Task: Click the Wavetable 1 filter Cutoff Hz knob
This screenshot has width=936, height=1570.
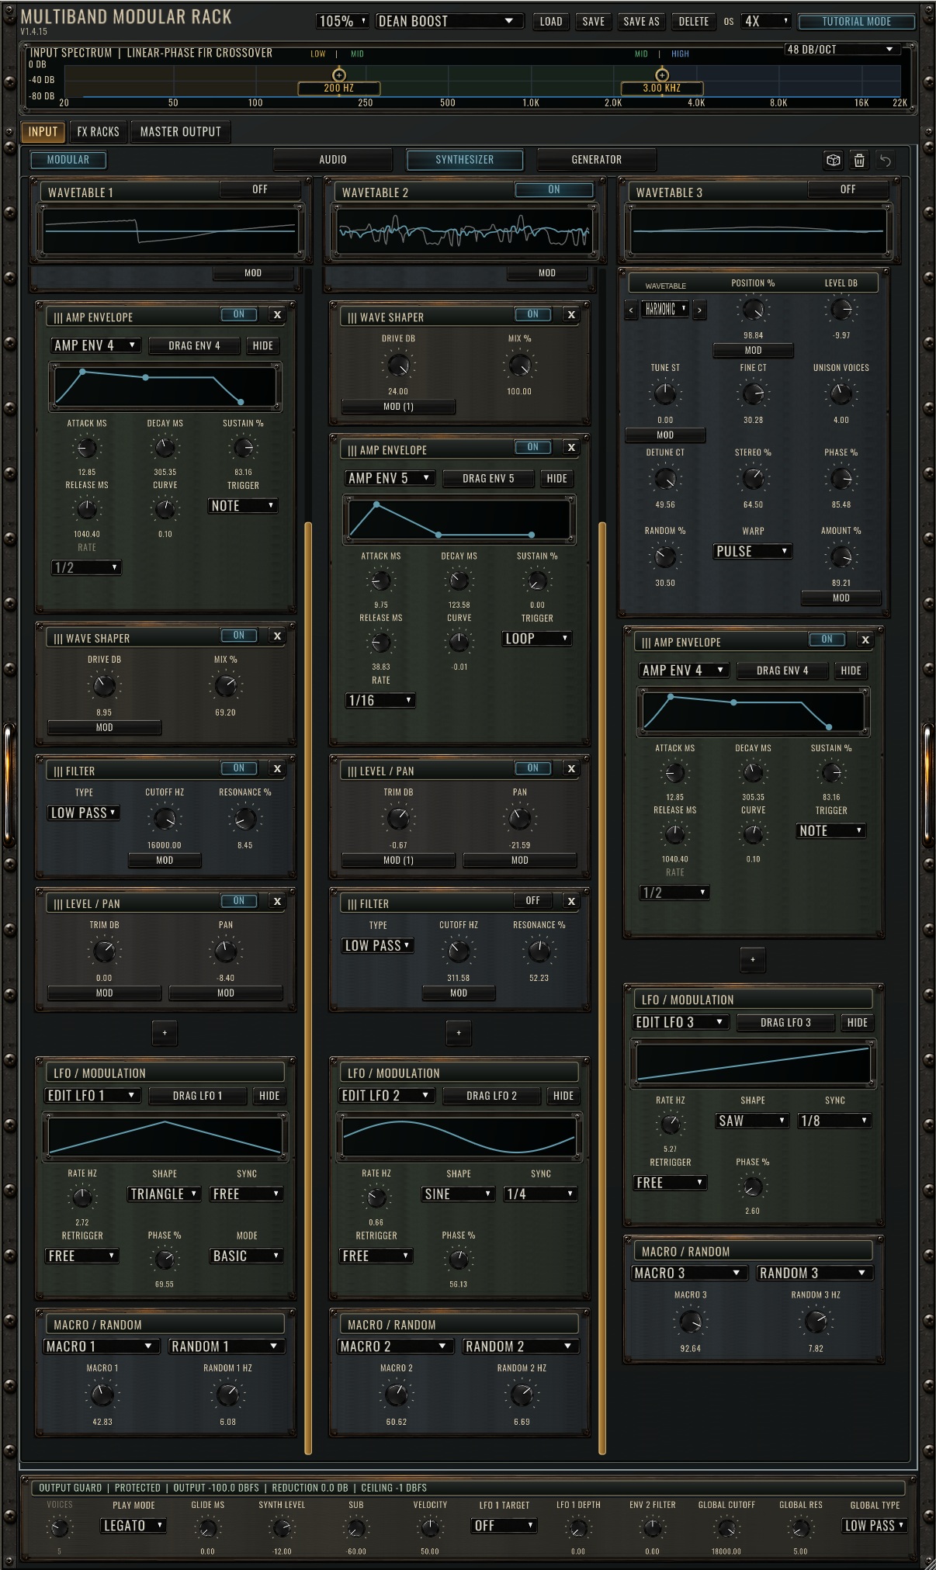Action: [x=165, y=819]
